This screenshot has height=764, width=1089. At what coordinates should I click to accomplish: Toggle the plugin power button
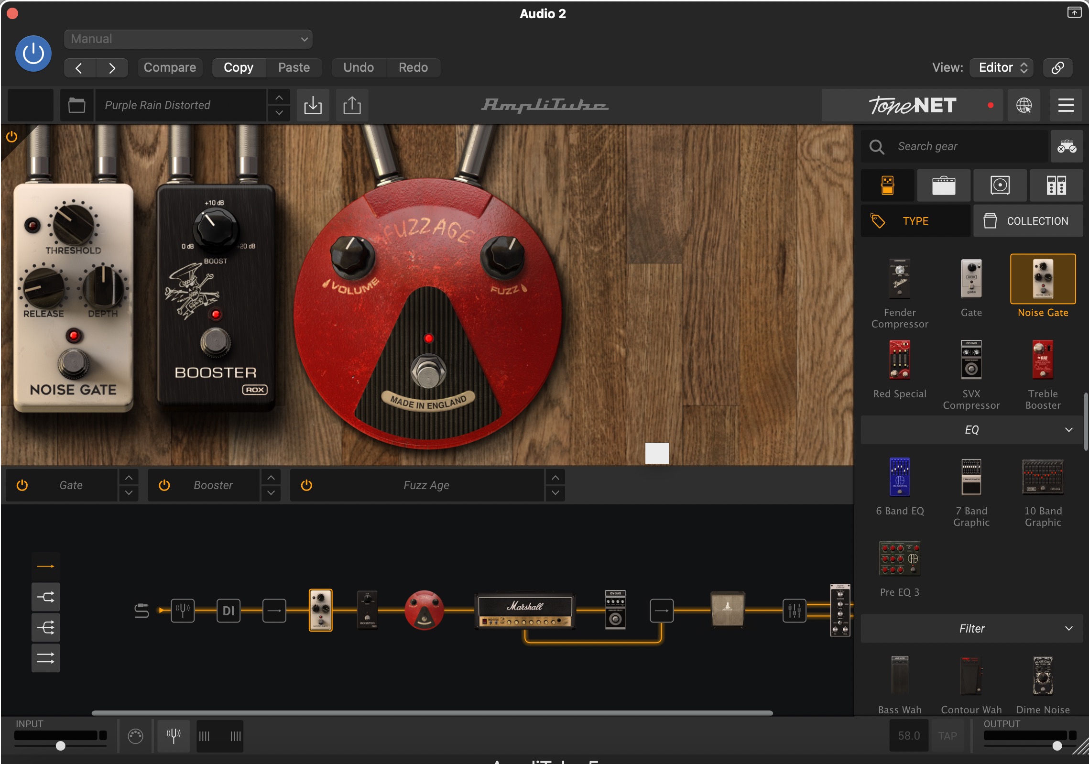tap(33, 54)
